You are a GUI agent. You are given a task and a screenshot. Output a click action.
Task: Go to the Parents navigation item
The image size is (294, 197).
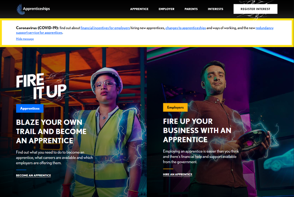point(191,9)
